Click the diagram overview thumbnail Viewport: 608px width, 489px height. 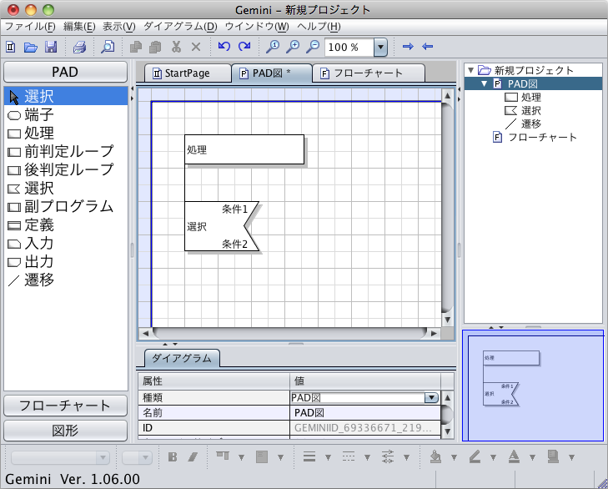click(x=533, y=386)
